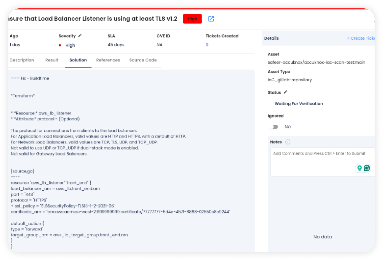Click the 1 day Age value
The image size is (383, 261).
point(15,45)
